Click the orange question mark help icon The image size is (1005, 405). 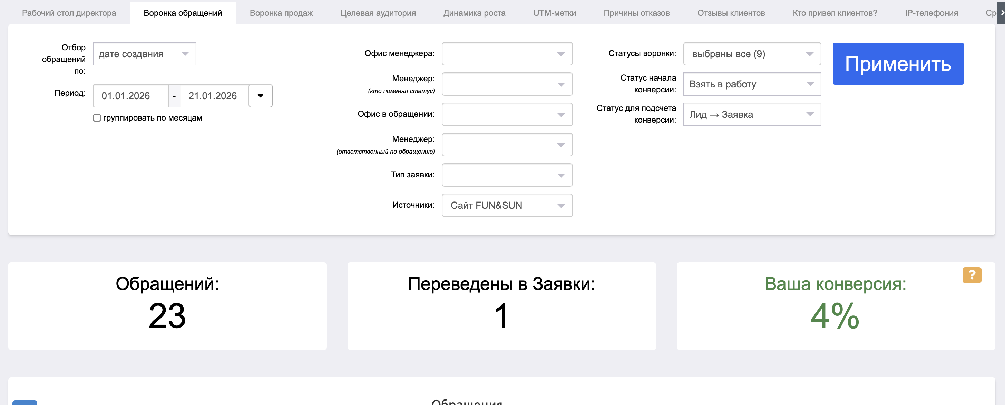coord(972,275)
